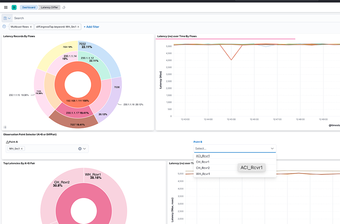Click the 7037 19.41% outer slice
340x224 pixels.
point(74,123)
